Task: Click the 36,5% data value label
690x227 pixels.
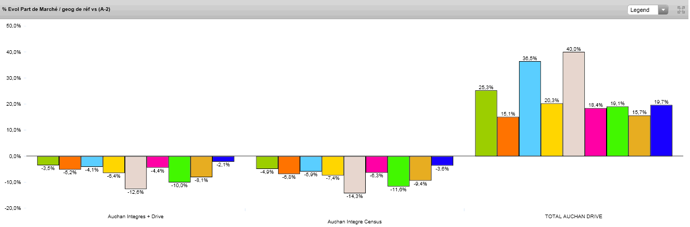Action: pyautogui.click(x=530, y=59)
